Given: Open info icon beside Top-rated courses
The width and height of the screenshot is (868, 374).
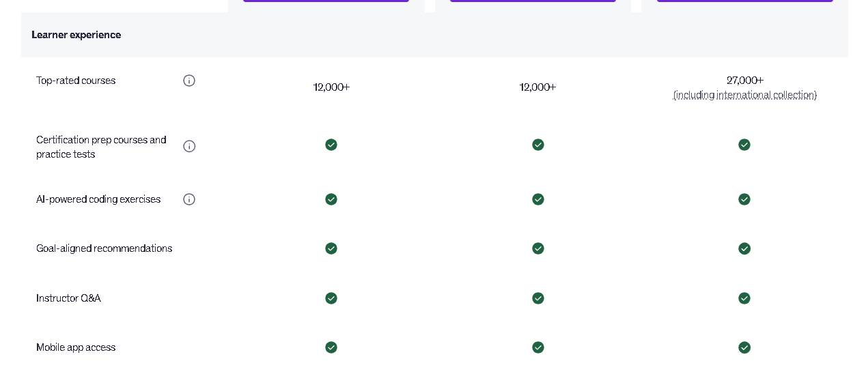Looking at the screenshot, I should [189, 81].
